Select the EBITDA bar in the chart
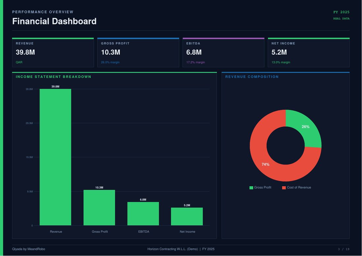This screenshot has width=362, height=256. pos(143,214)
